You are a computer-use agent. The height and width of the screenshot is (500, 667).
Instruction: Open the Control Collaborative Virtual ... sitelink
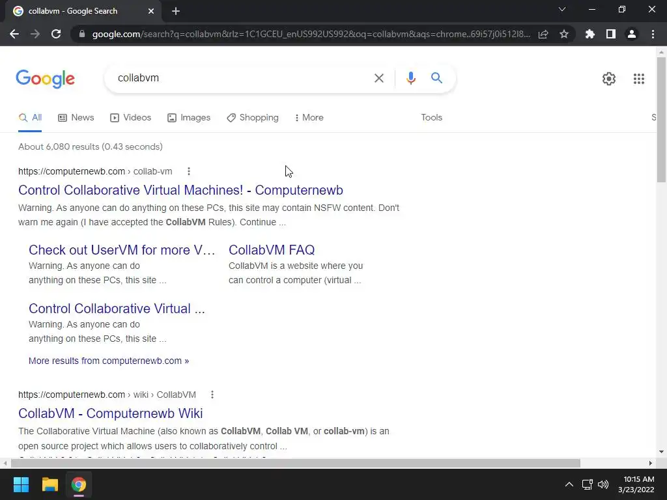click(117, 309)
